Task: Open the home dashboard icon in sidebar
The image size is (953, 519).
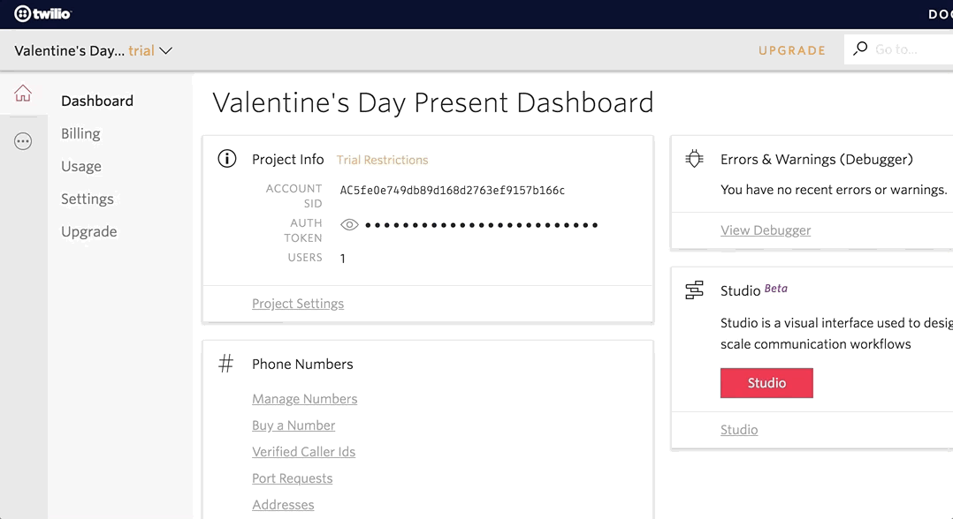Action: 23,93
